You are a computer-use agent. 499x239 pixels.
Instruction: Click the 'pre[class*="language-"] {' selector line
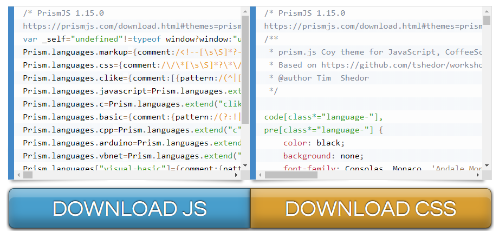click(x=323, y=130)
